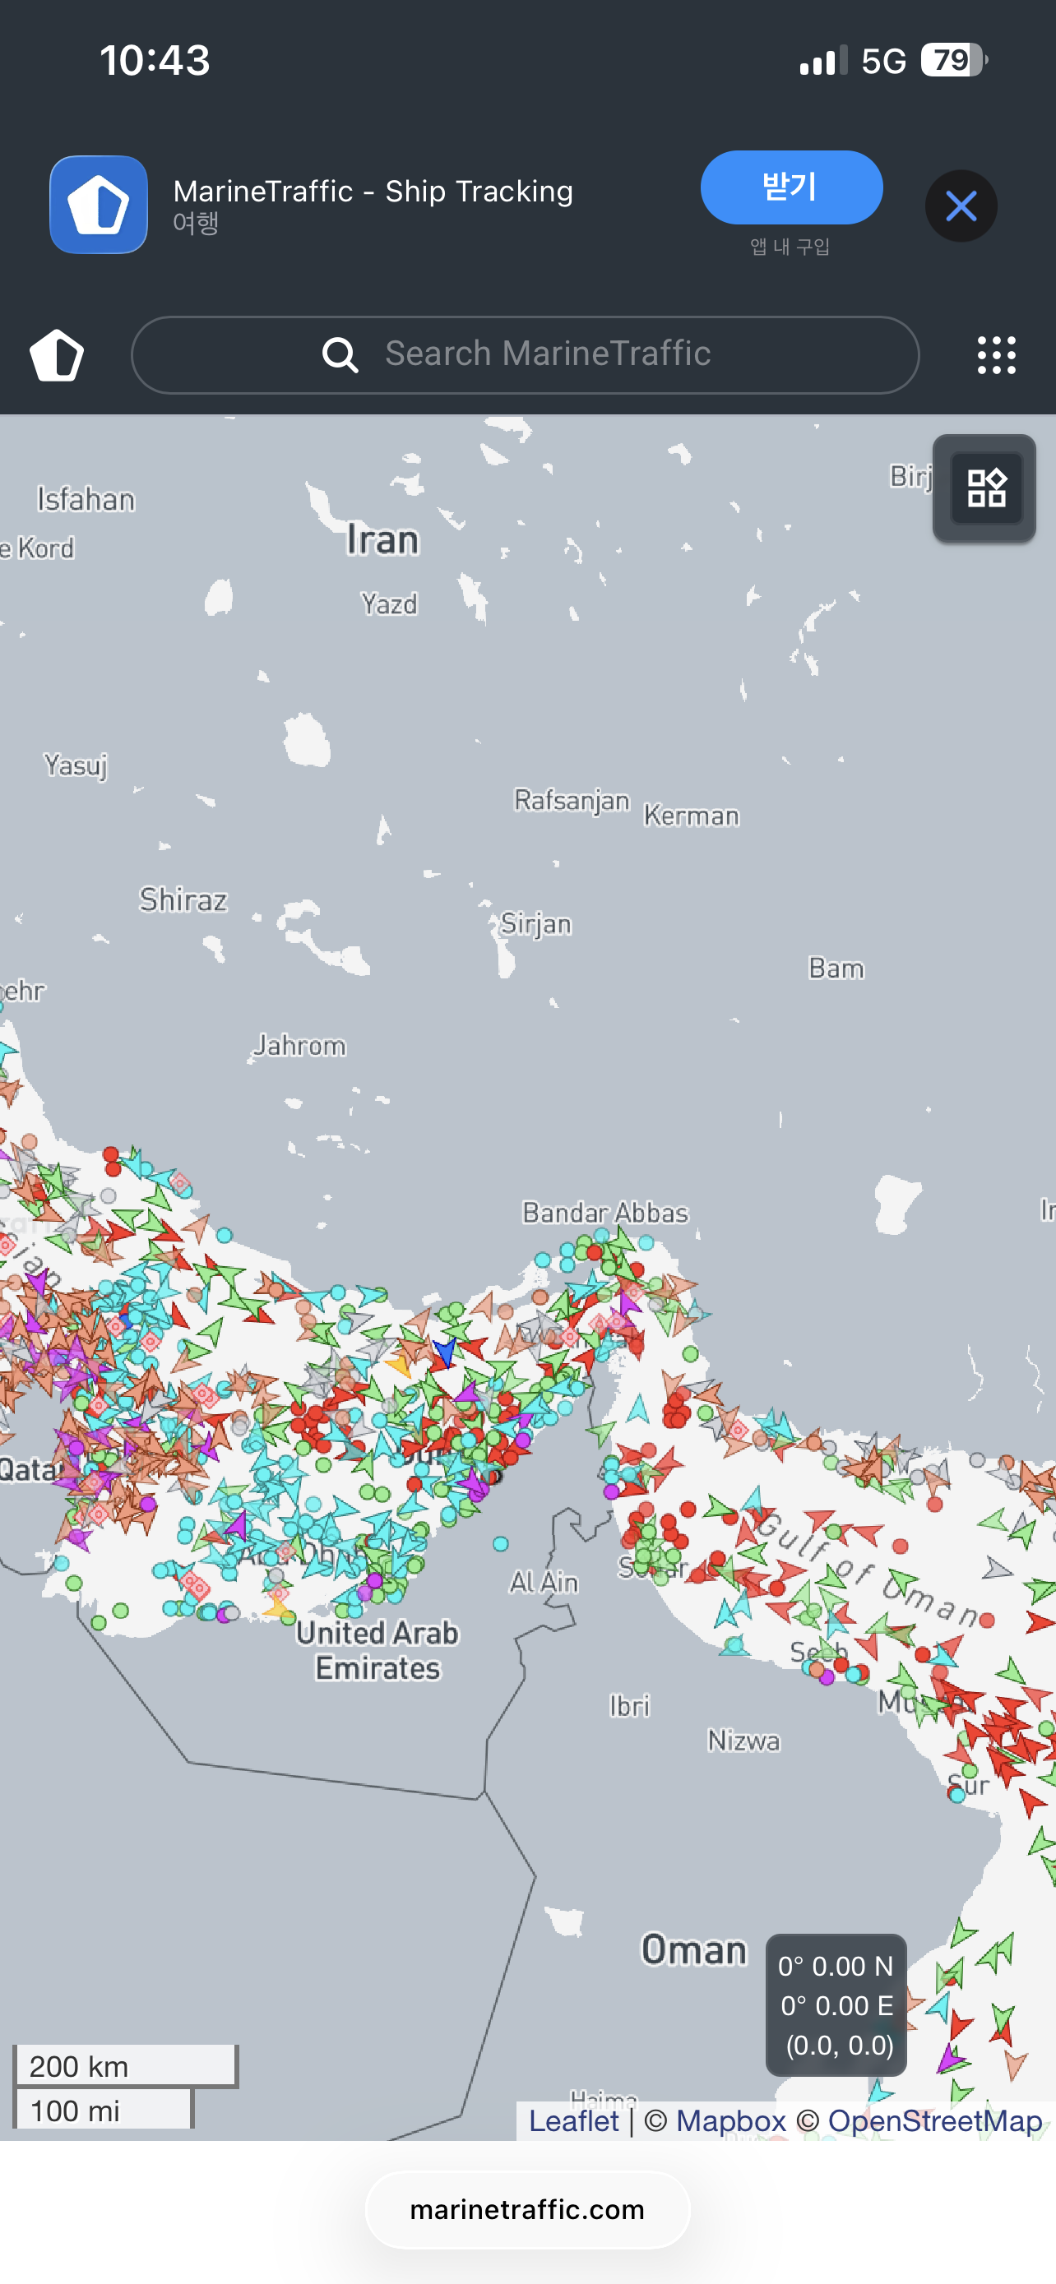Open the map layers widget button

(x=985, y=488)
